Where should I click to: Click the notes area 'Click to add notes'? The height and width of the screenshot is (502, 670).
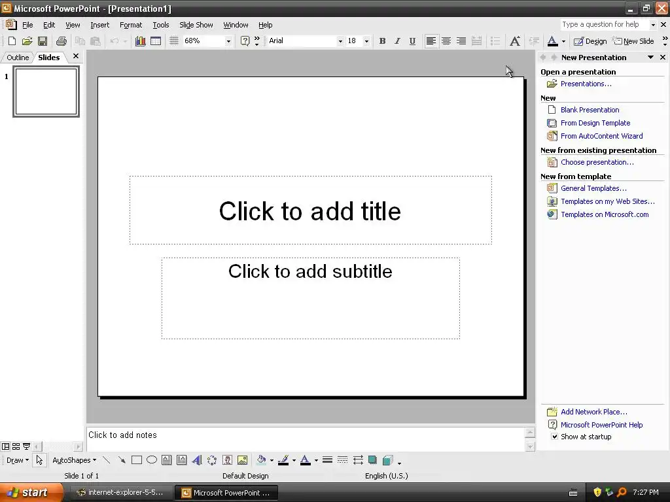(305, 439)
